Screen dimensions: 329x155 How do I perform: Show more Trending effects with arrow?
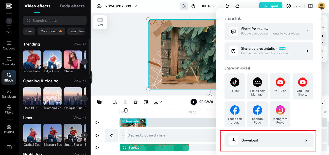84,62
